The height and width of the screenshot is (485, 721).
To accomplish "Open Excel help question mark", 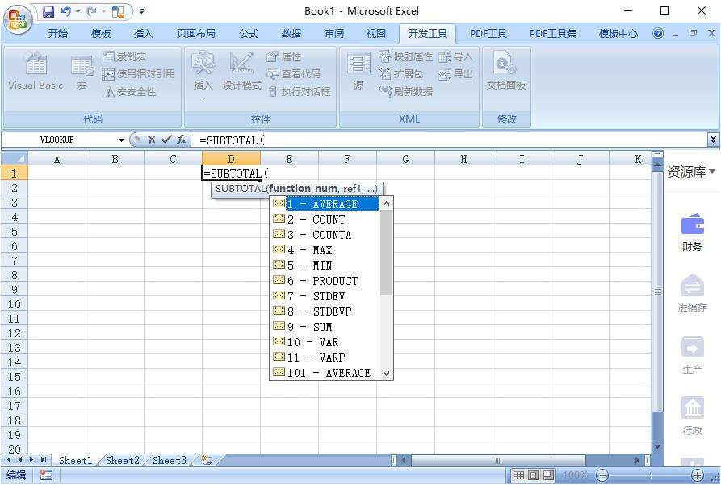I will tap(658, 33).
